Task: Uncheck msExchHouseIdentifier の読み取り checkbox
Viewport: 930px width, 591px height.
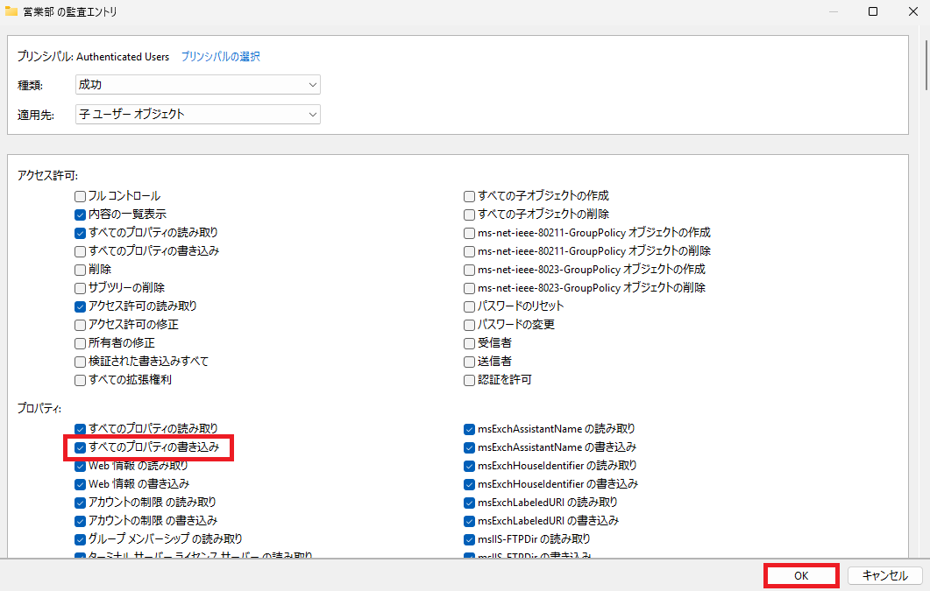Action: (x=469, y=466)
